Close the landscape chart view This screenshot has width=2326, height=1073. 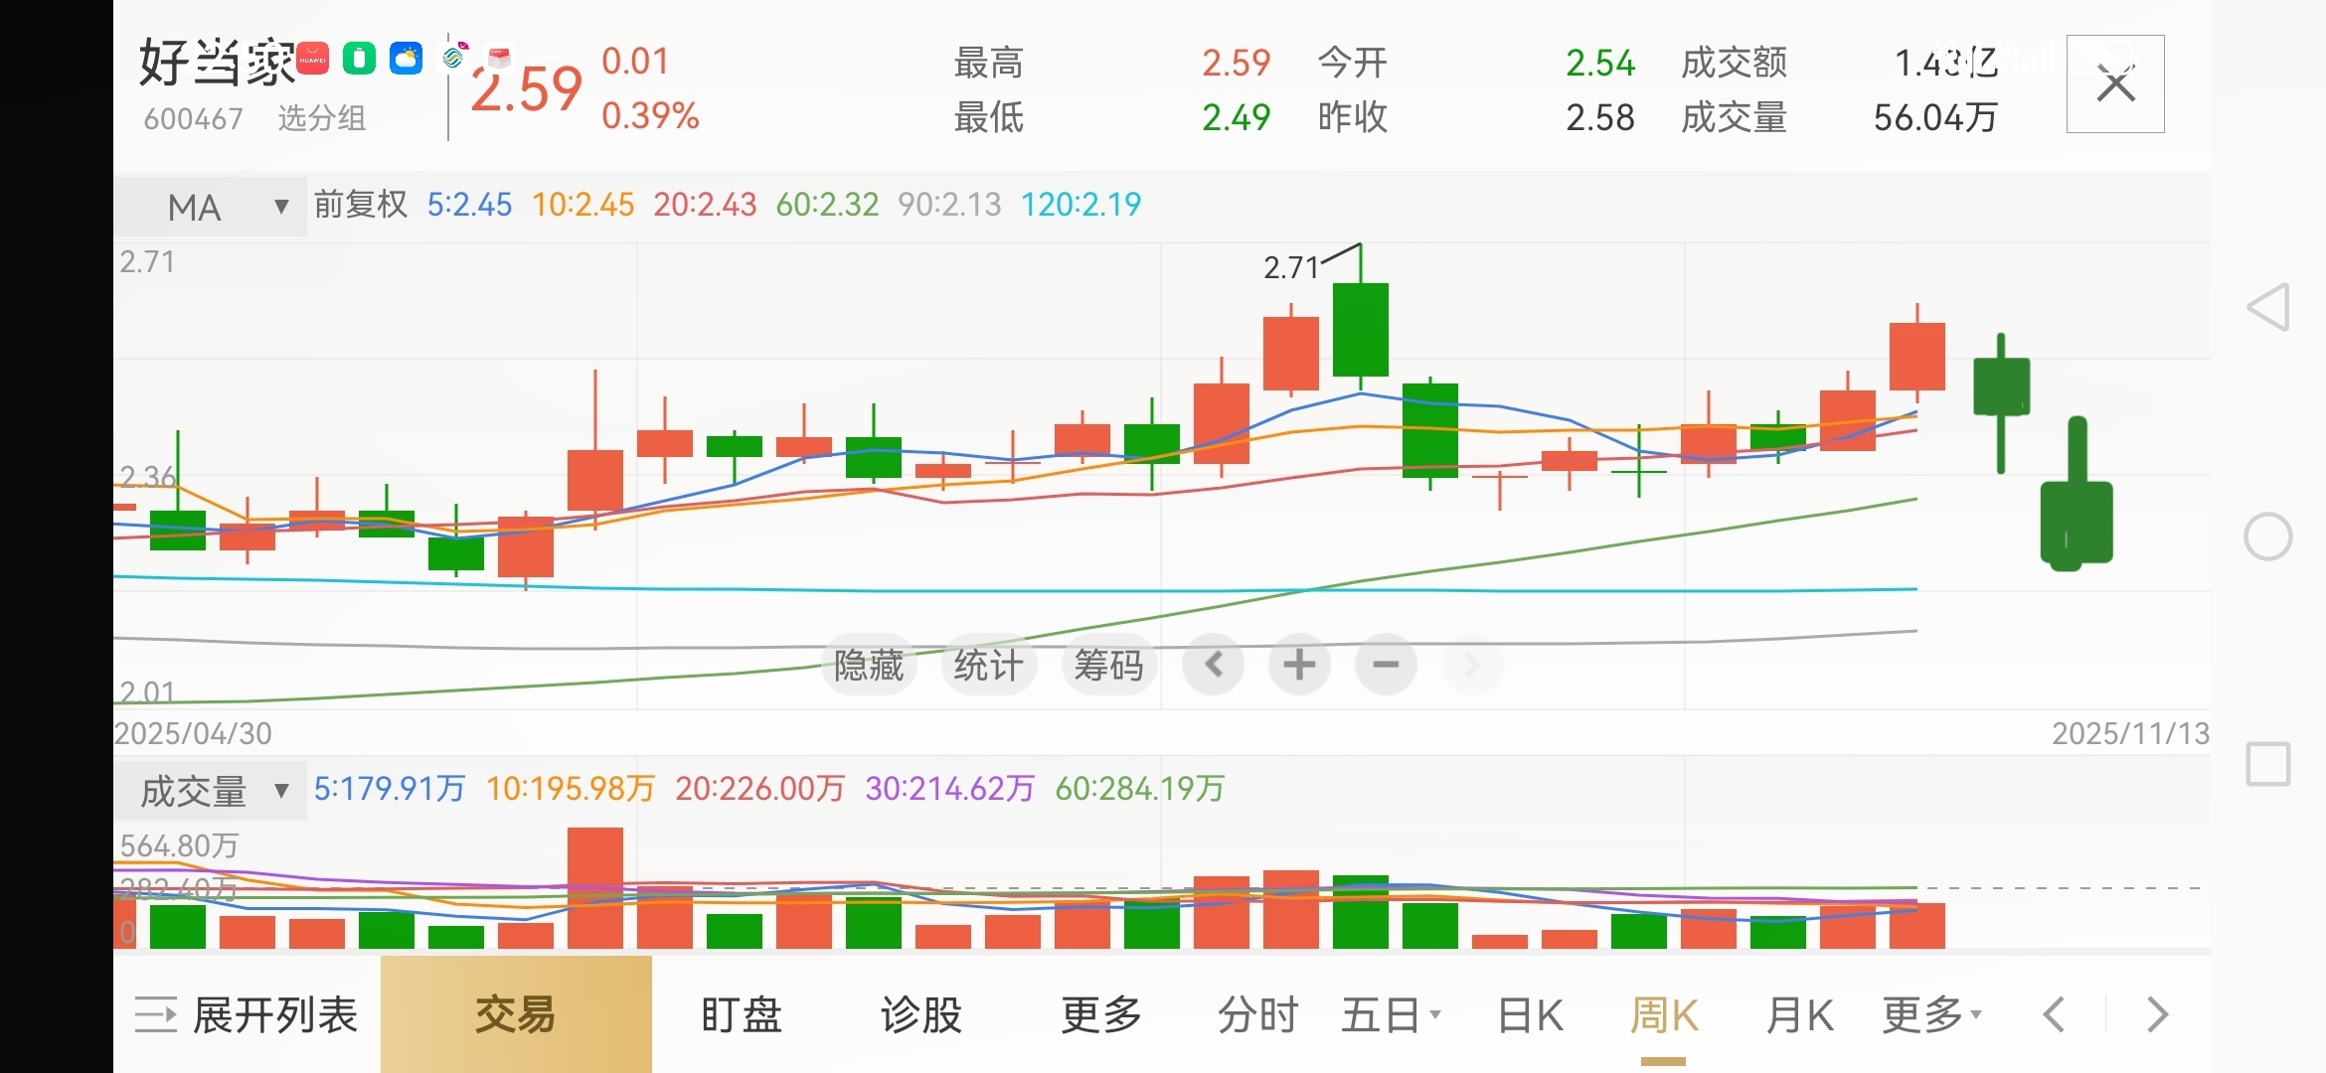2115,84
